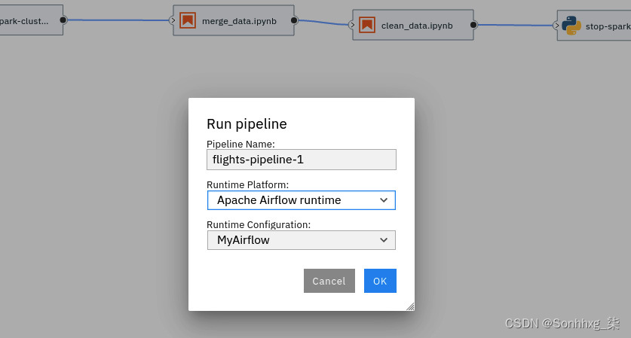The image size is (631, 338).
Task: Click the Pipeline Name input field
Action: (x=302, y=160)
